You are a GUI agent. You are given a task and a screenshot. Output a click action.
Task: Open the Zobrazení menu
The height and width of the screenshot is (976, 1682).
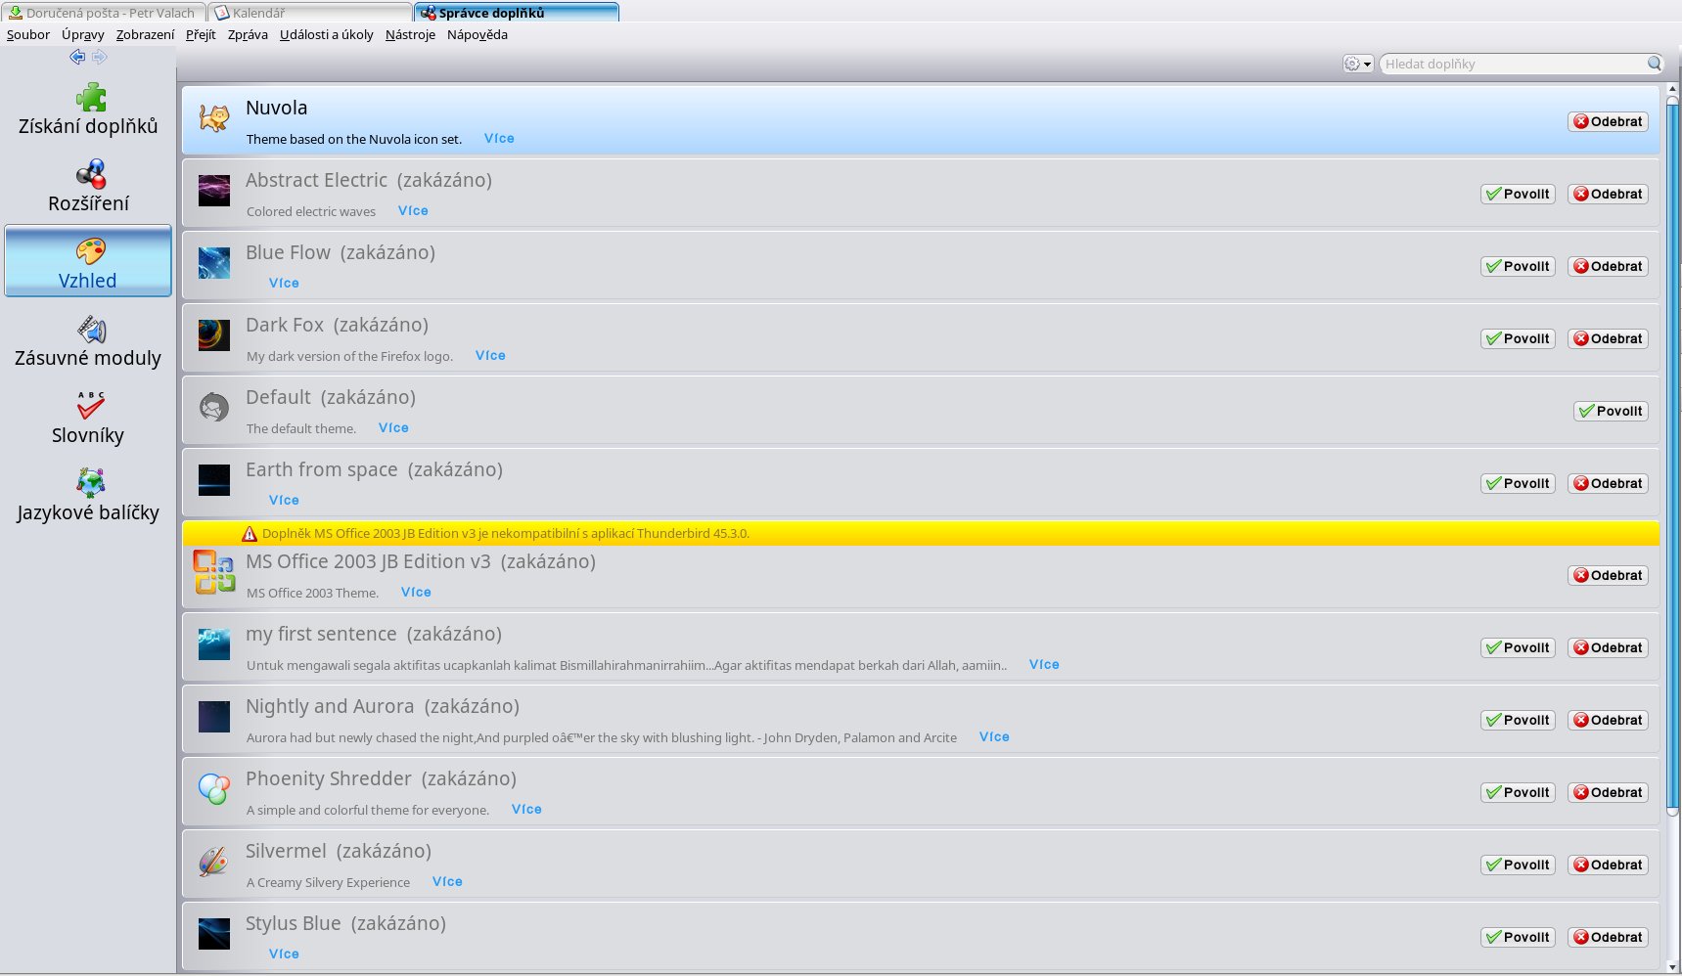(145, 34)
